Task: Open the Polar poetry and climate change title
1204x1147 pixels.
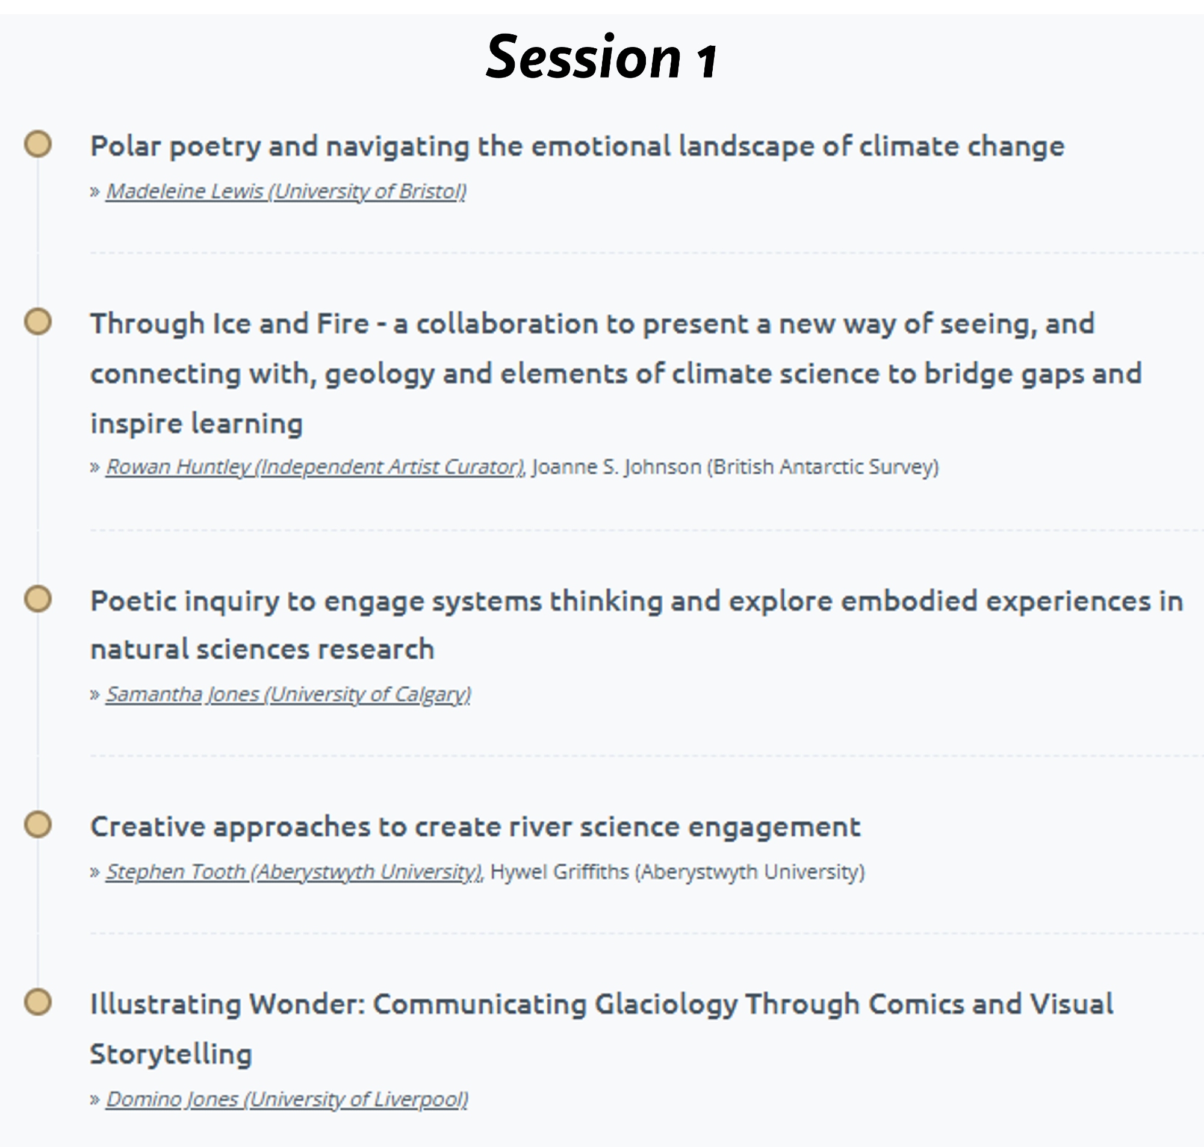Action: pyautogui.click(x=577, y=147)
